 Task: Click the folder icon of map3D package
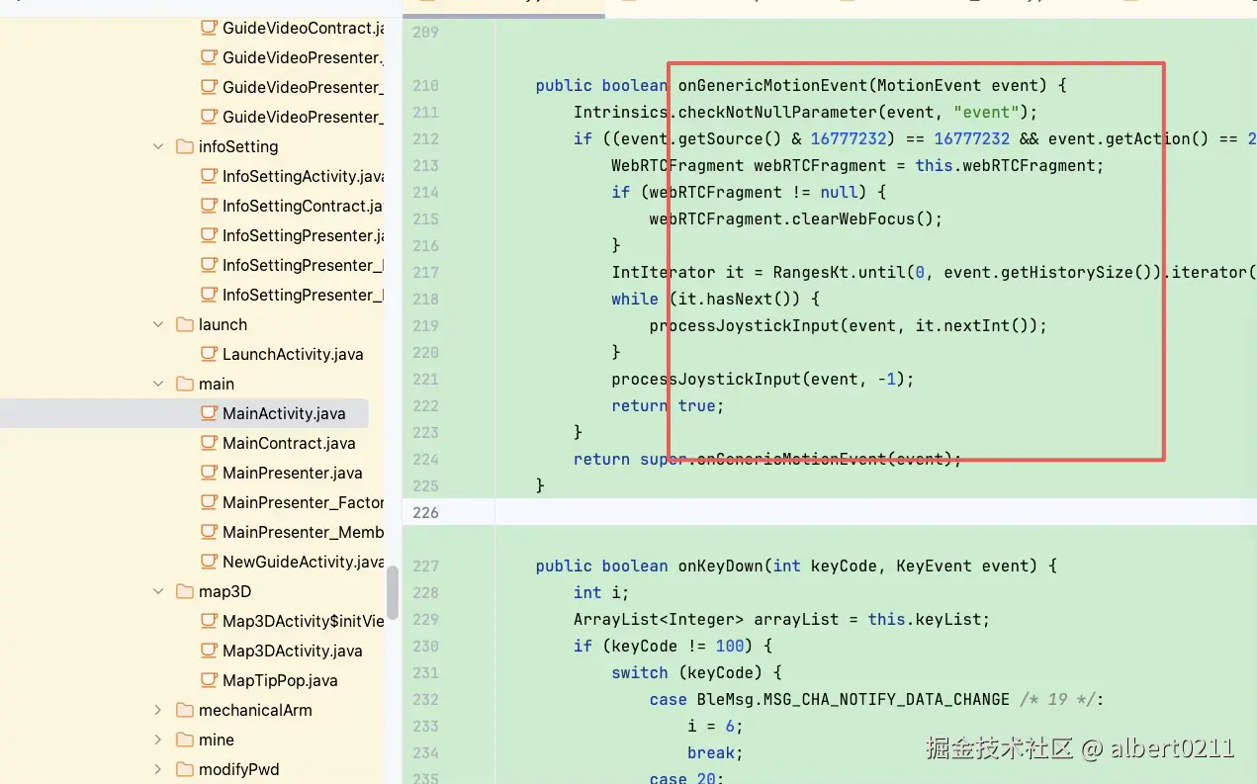[185, 591]
